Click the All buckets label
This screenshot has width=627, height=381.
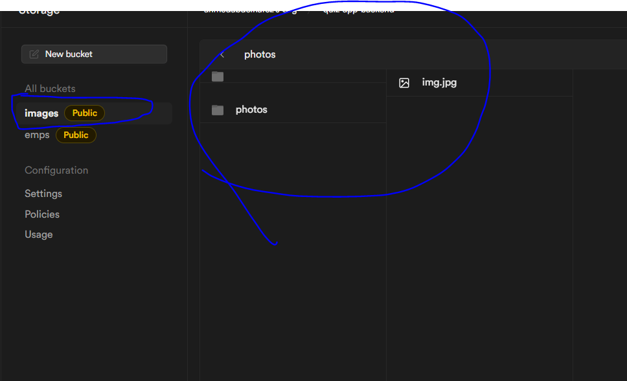(50, 88)
